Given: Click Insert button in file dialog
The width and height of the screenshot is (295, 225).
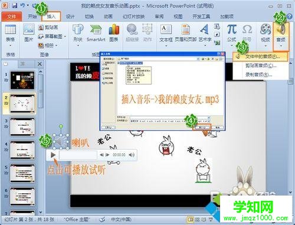Looking at the screenshot, I should coord(202,127).
